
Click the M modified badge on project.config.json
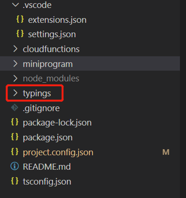166,152
